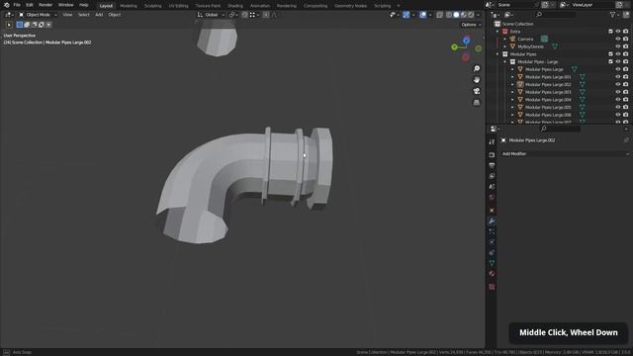This screenshot has height=356, width=633.
Task: Select wireframe viewport shading mode
Action: click(449, 15)
